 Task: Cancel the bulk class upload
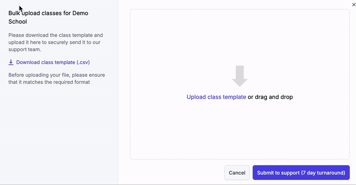pyautogui.click(x=237, y=173)
